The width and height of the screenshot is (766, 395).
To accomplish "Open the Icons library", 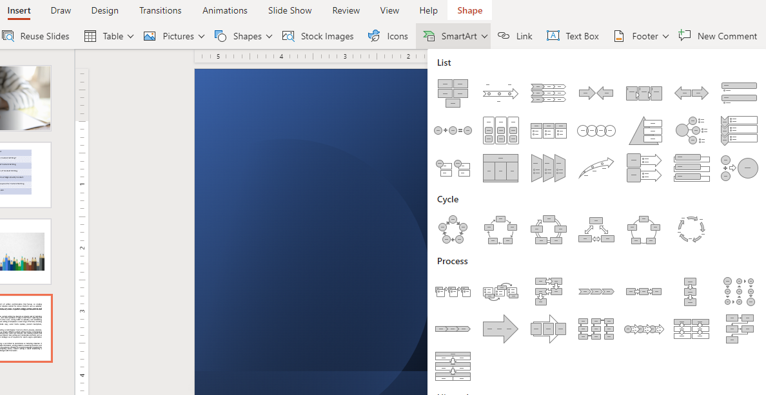I will click(388, 36).
